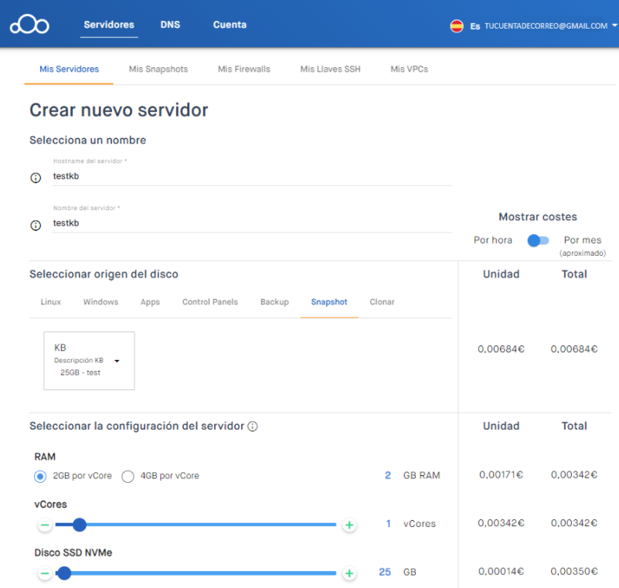Click the Es language selector label

coord(475,26)
